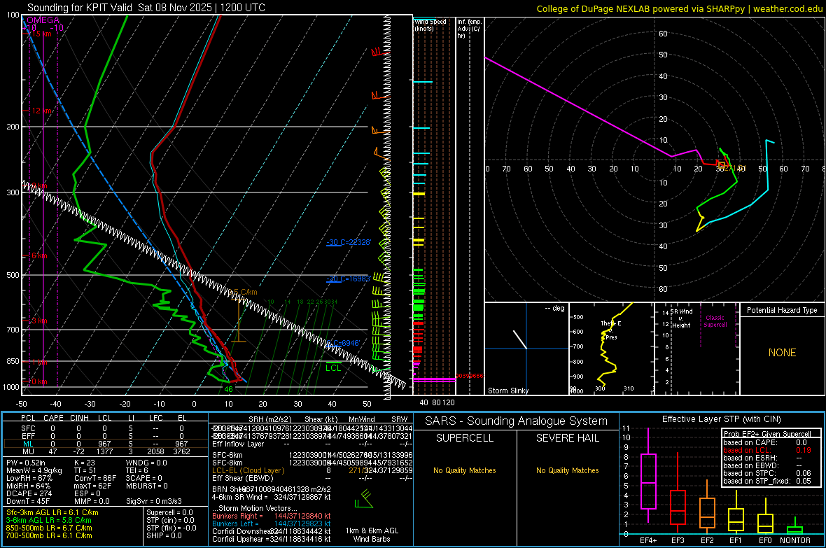This screenshot has height=548, width=826.
Task: Click the '-30 C=22328'' height annotation
Action: pyautogui.click(x=349, y=242)
